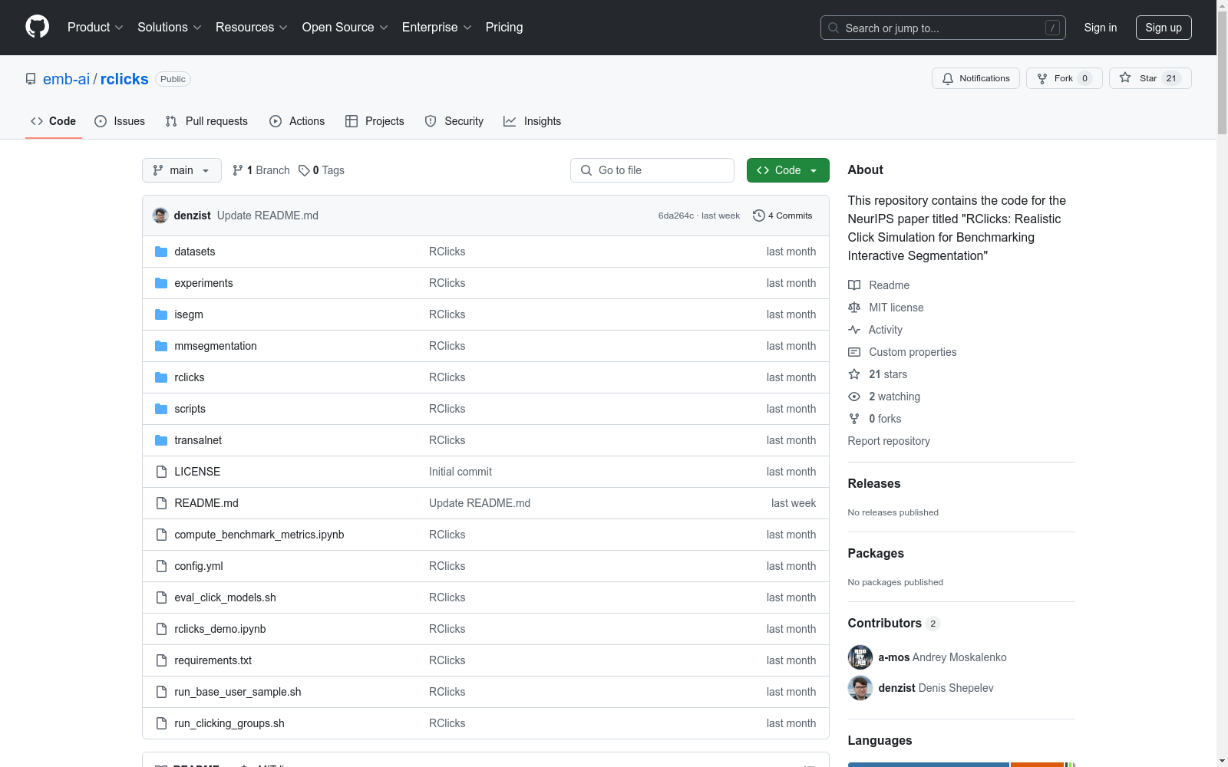Open the Resources dropdown
The image size is (1228, 767).
point(252,28)
